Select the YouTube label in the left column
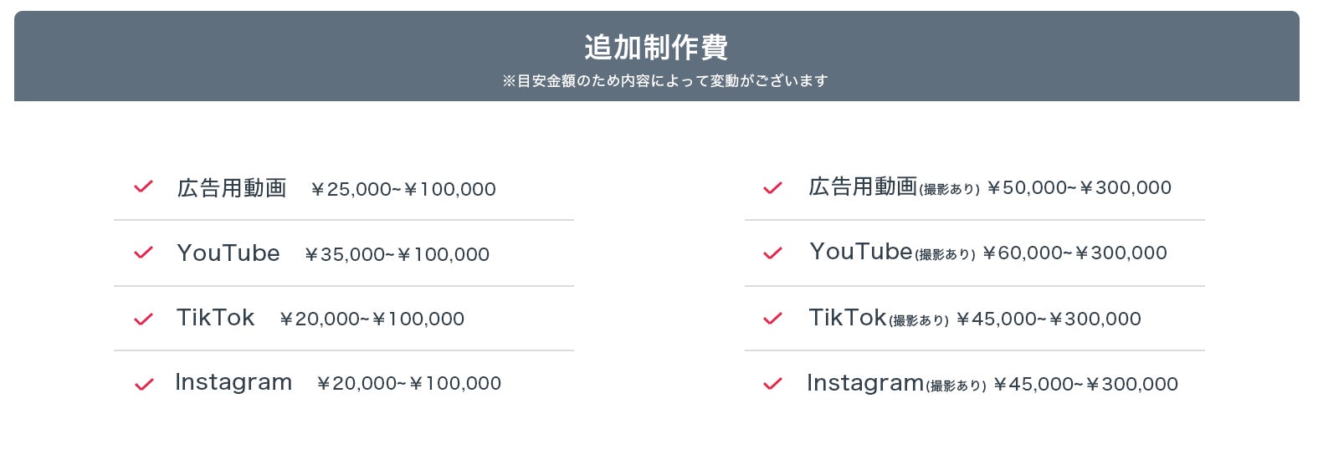 pyautogui.click(x=228, y=253)
